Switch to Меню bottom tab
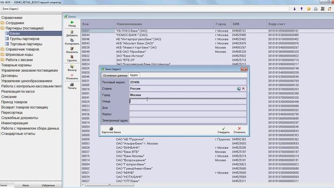The height and width of the screenshot is (188, 334). pyautogui.click(x=26, y=185)
